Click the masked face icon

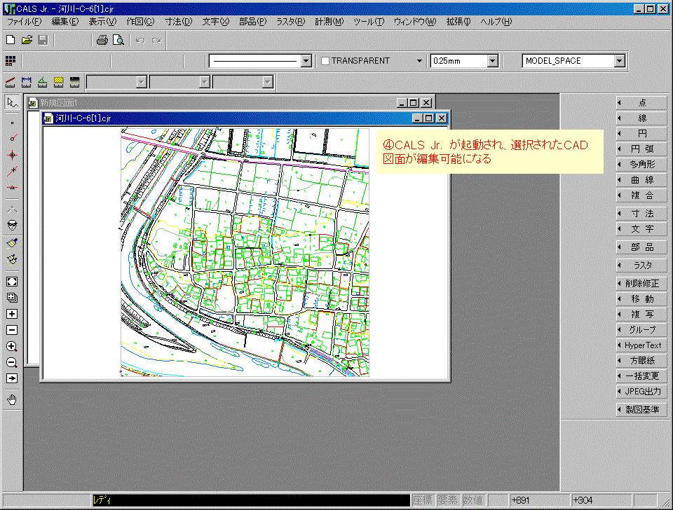[x=12, y=225]
